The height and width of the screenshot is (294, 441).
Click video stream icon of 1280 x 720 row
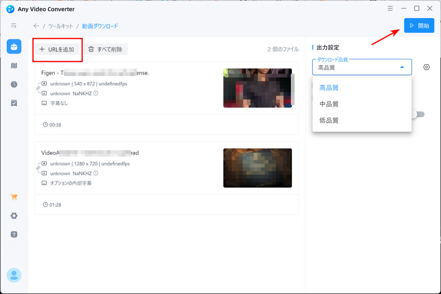pyautogui.click(x=44, y=164)
